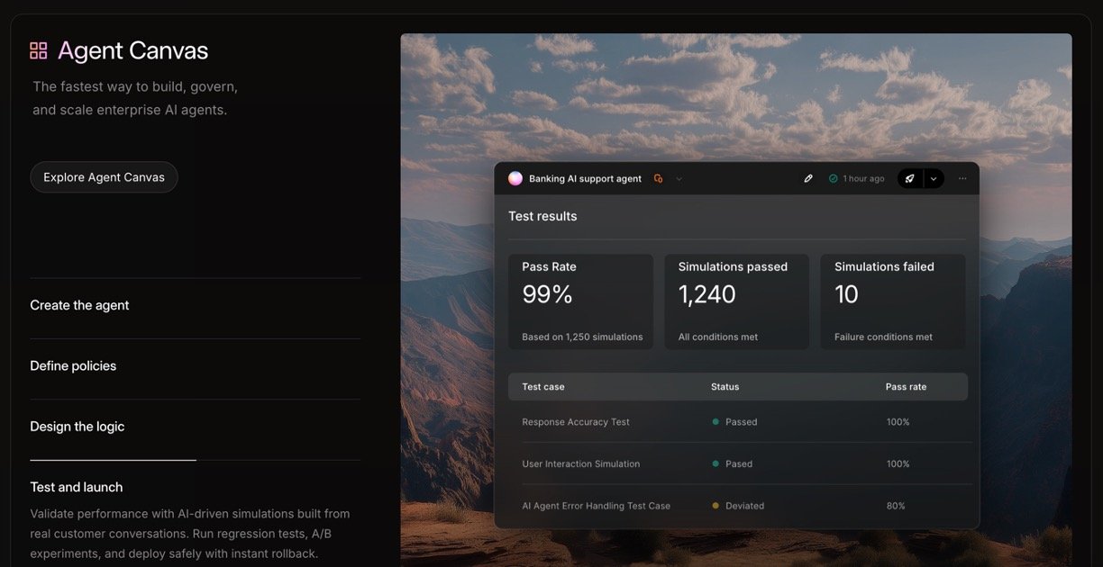Click the Agent Canvas heading link
The height and width of the screenshot is (567, 1103).
132,50
